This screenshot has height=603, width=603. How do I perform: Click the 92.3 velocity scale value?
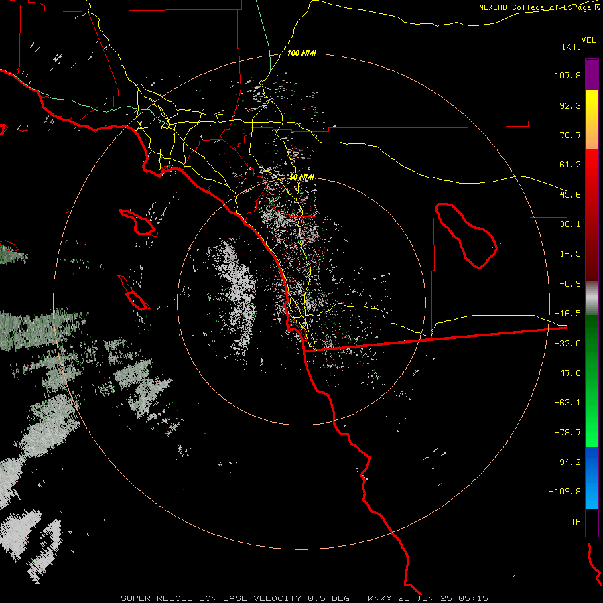570,105
